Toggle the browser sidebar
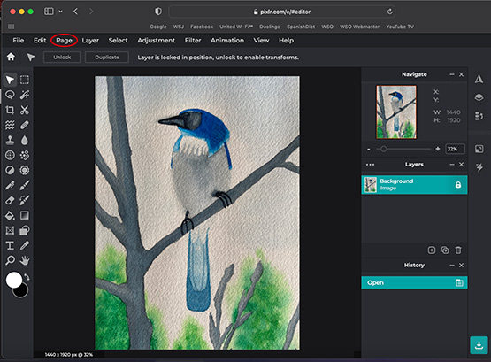 tap(49, 12)
